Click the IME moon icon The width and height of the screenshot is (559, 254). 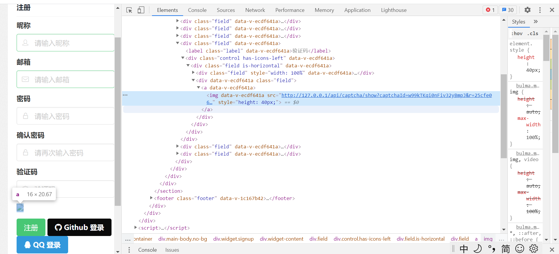[477, 249]
